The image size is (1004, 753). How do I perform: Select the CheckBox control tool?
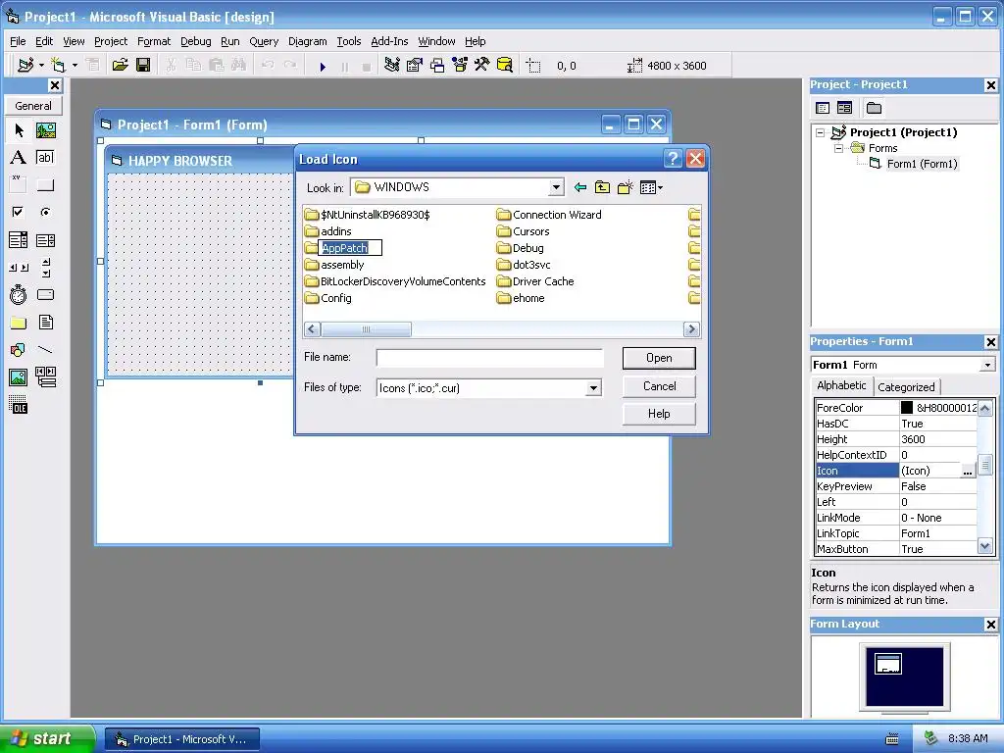tap(19, 212)
